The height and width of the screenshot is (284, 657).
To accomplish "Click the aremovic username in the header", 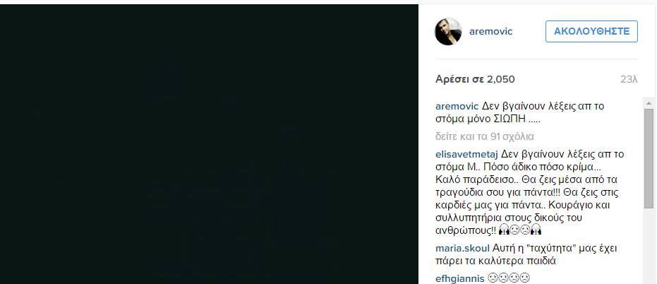I will pos(490,32).
